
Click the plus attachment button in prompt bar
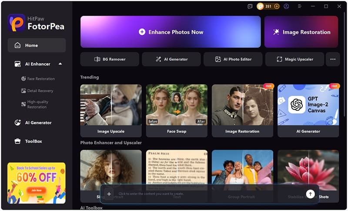click(x=109, y=194)
